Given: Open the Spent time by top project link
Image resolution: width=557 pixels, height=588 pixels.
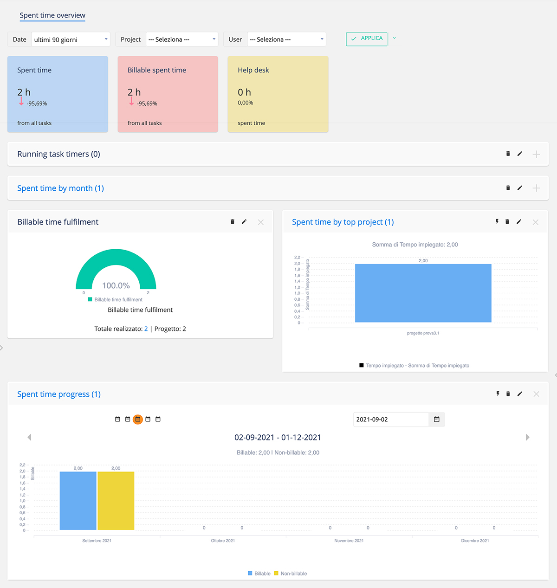Looking at the screenshot, I should pos(343,222).
